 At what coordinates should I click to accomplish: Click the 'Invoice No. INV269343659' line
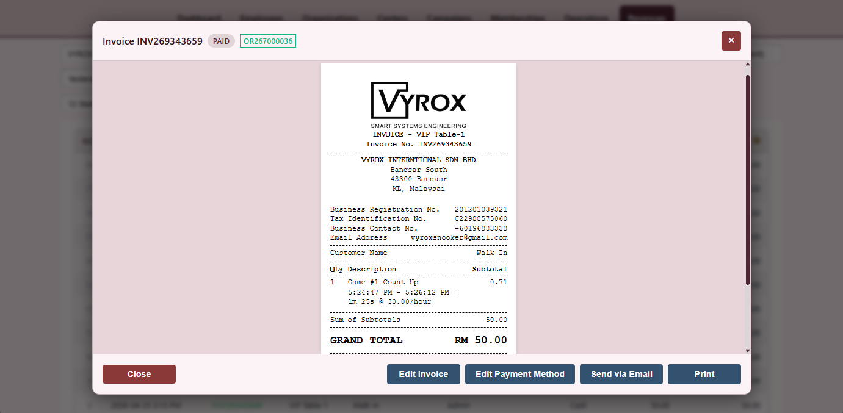[x=419, y=145]
